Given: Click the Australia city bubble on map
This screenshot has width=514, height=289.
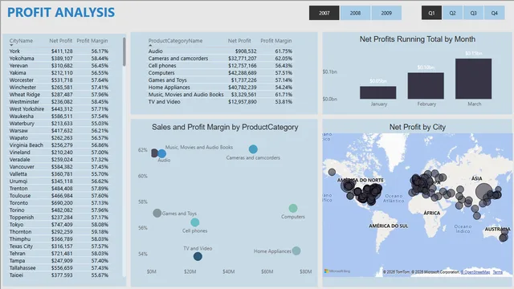Looking at the screenshot, I should (x=504, y=238).
